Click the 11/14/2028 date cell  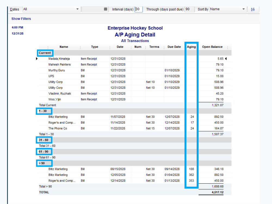coord(118,123)
